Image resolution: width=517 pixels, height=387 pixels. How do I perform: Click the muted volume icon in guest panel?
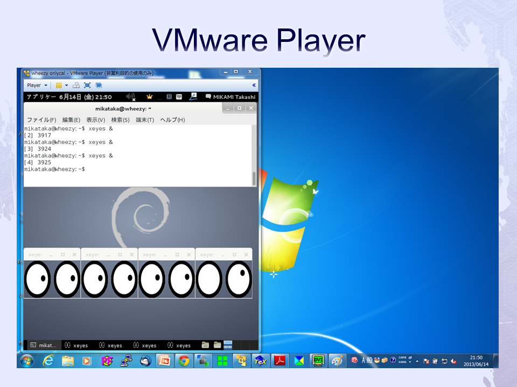pos(130,97)
